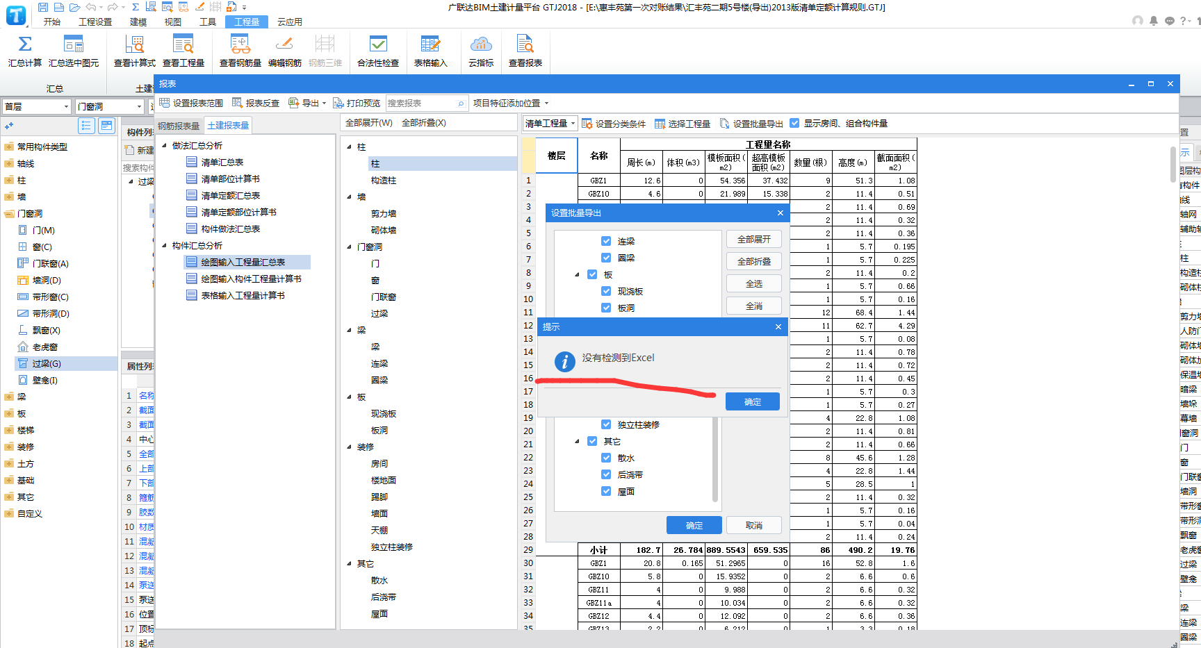1201x648 pixels.
Task: Open the 清单工程量 dropdown
Action: click(x=550, y=124)
